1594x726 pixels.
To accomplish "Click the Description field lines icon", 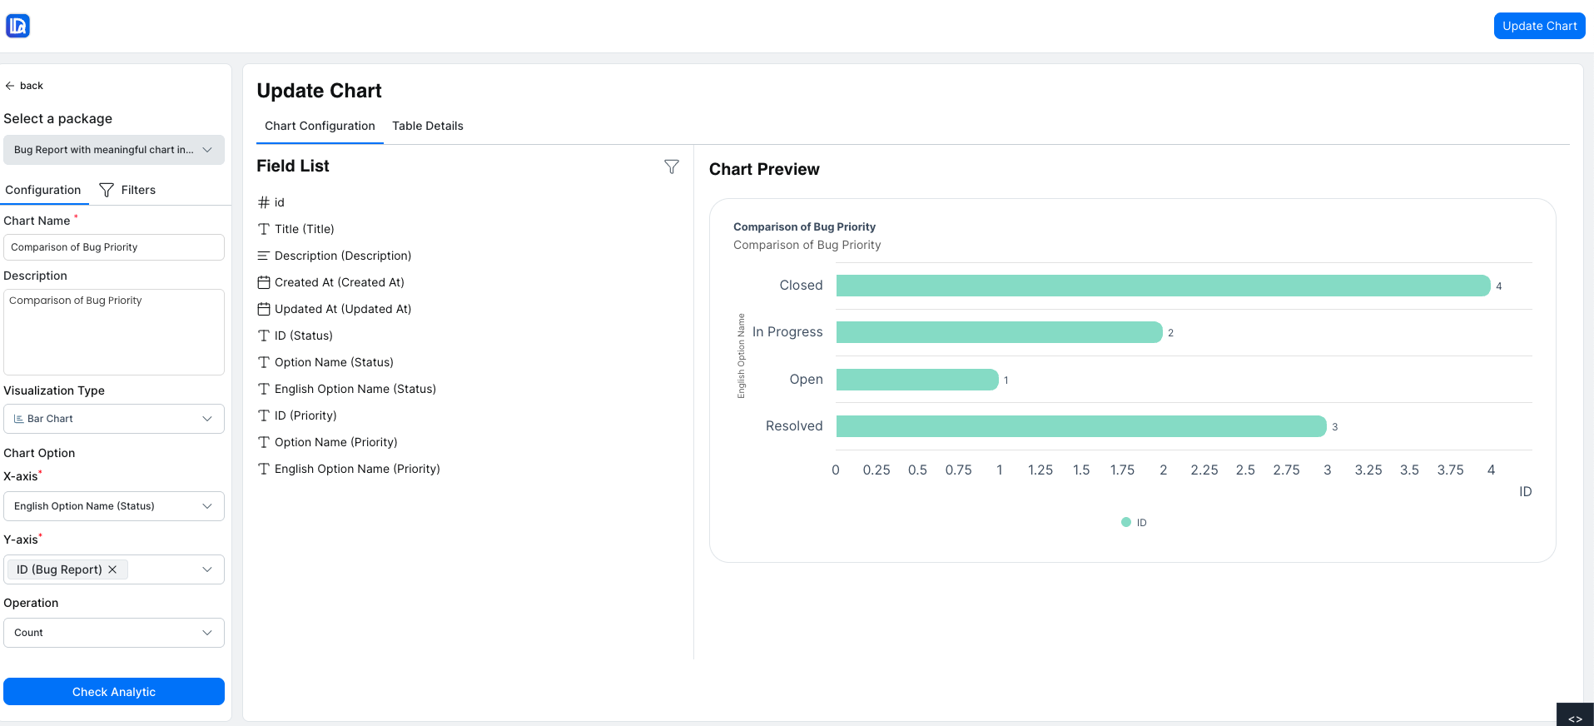I will (x=264, y=256).
